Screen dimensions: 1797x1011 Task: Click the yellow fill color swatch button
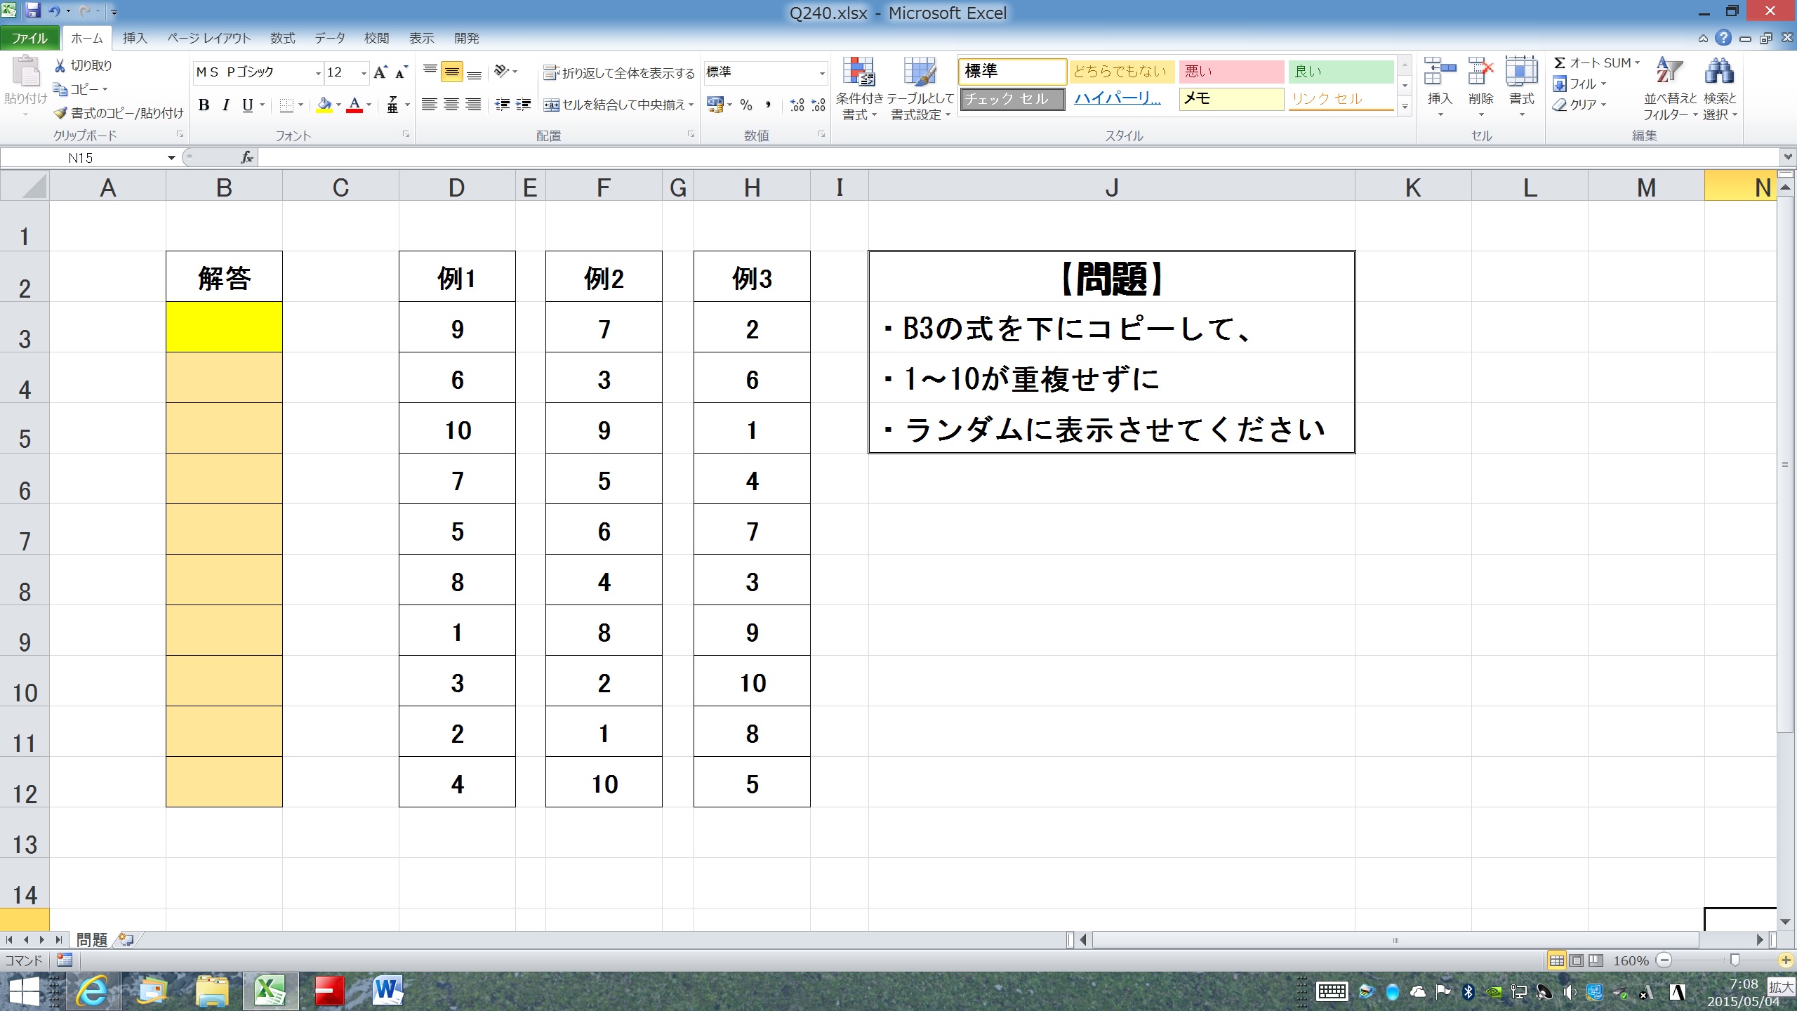(x=324, y=105)
